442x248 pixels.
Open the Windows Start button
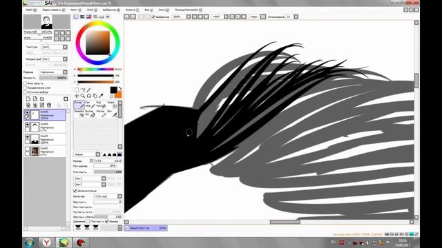(x=29, y=242)
